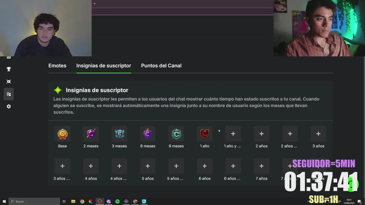Add a badge for 2 años
Screen dimensions: 365x205
pyautogui.click(x=261, y=134)
